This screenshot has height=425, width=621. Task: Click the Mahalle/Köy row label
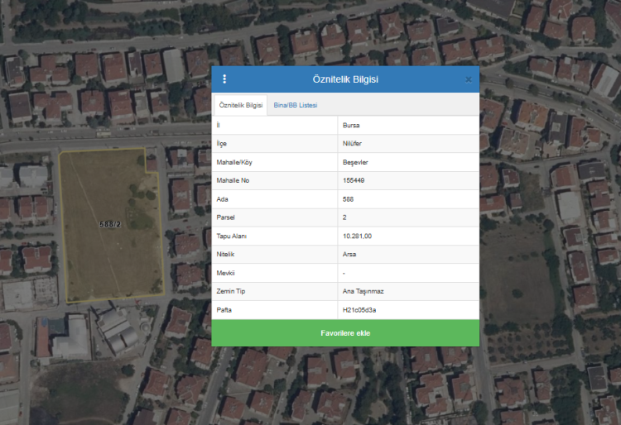point(234,162)
